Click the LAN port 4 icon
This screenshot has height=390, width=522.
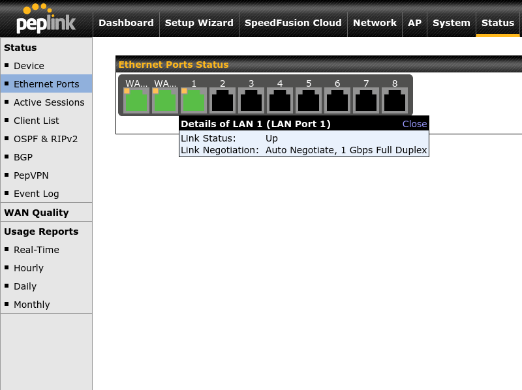point(279,99)
